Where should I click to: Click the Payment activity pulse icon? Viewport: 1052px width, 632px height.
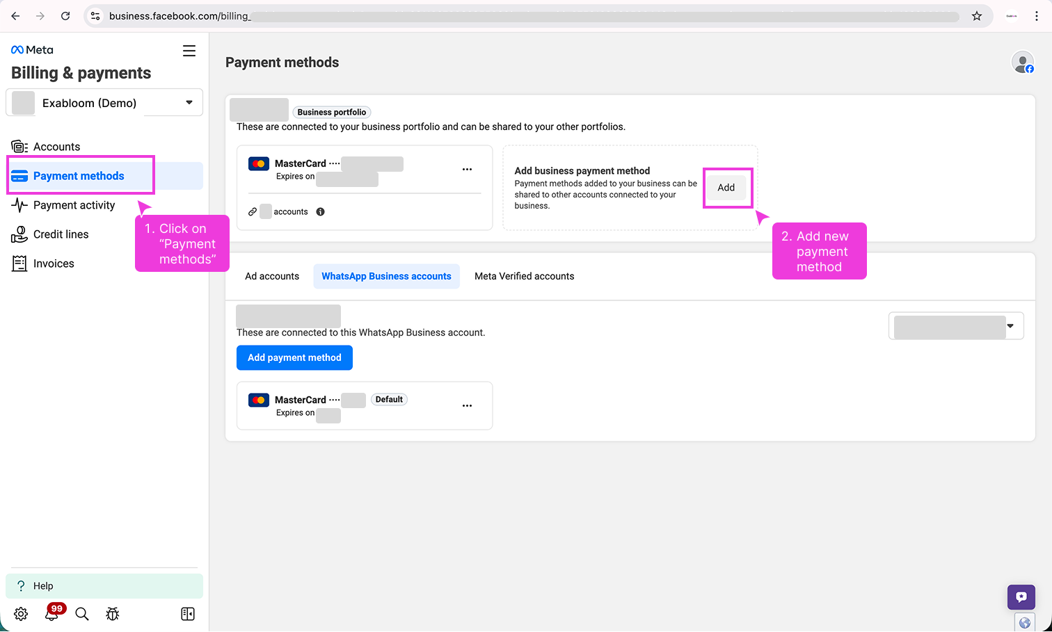click(19, 205)
